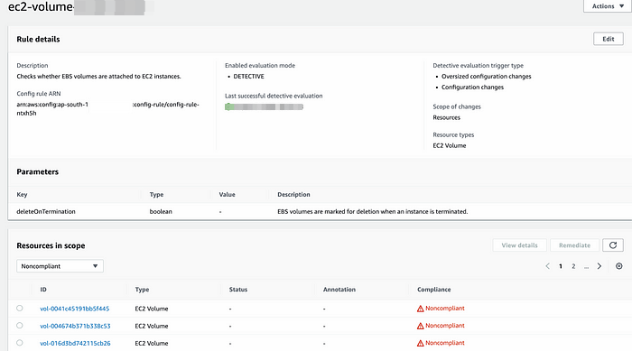This screenshot has height=351, width=632.
Task: Select radio button for vol-016d3bd742115cb26
Action: [19, 343]
